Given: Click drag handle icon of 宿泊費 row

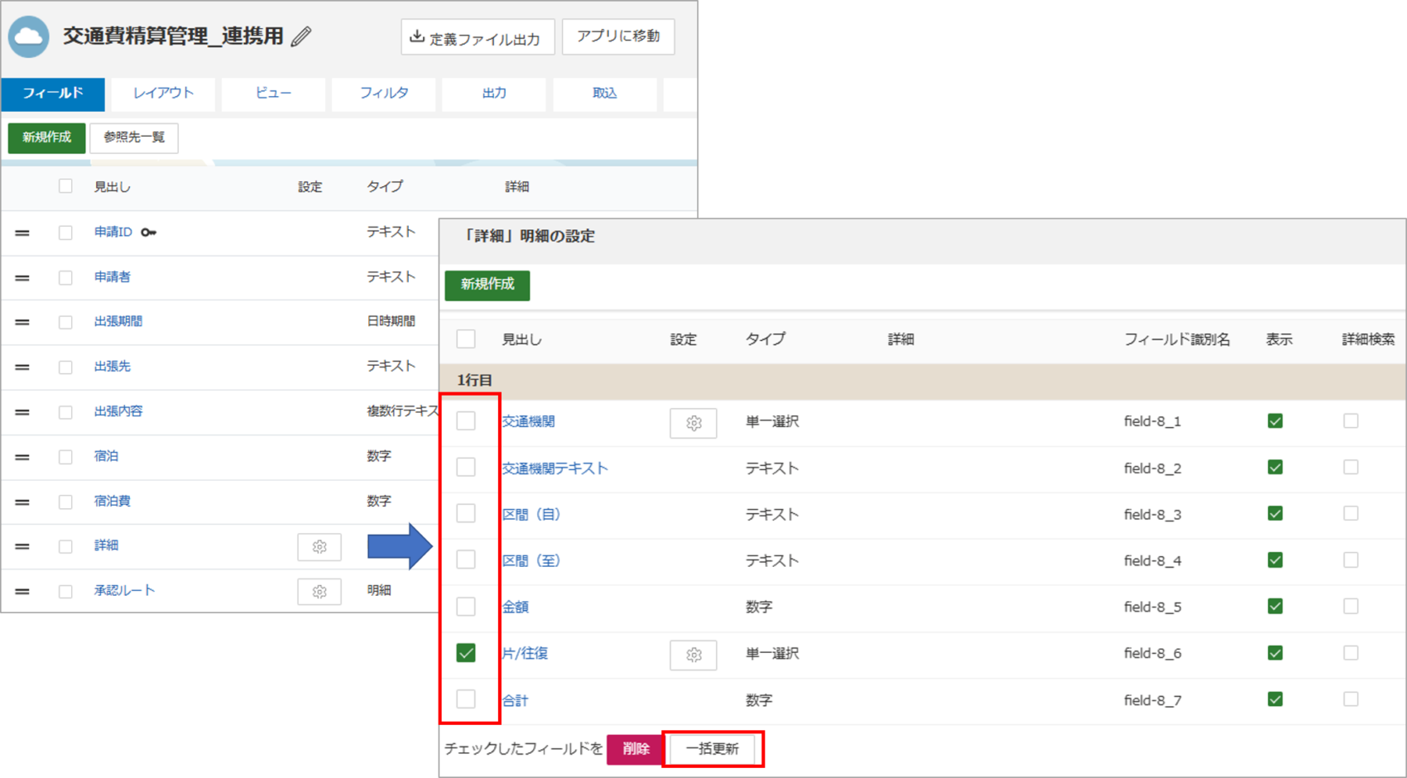Looking at the screenshot, I should [22, 502].
